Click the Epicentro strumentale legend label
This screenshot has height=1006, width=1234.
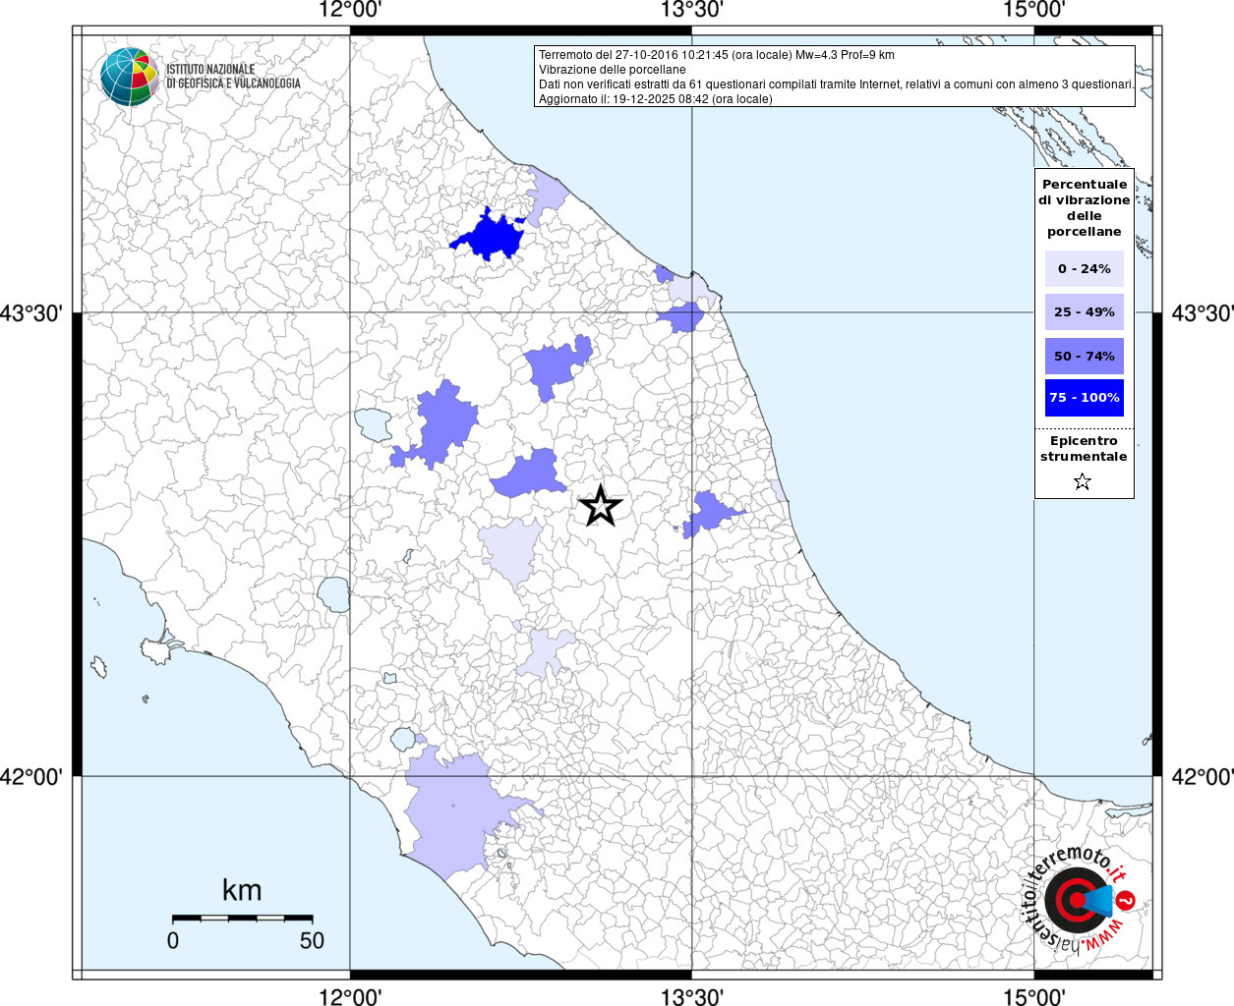click(1084, 449)
